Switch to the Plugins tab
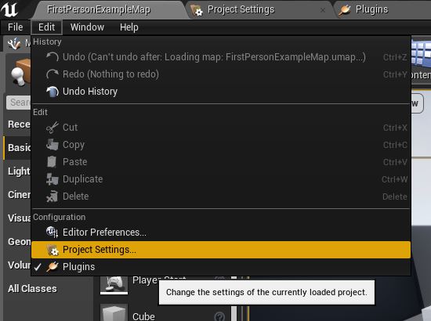The image size is (431, 321). click(371, 9)
